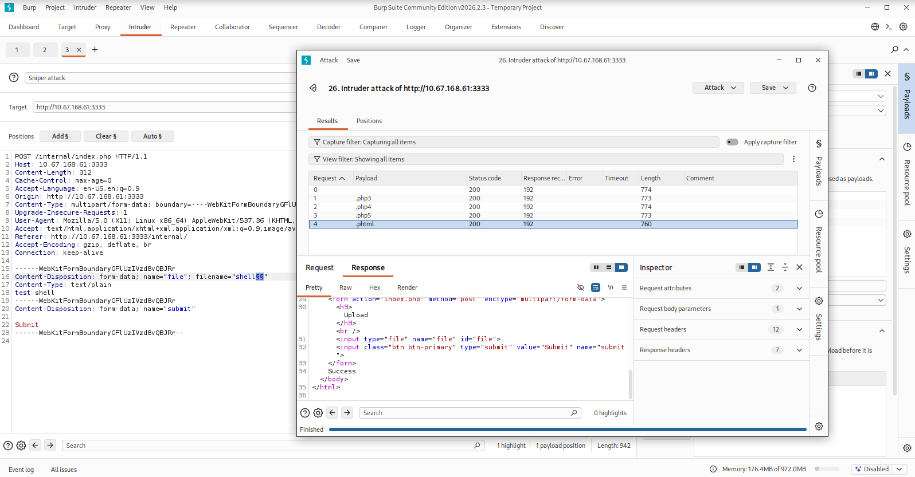Open the Positions tab in attack window
The width and height of the screenshot is (915, 477).
point(369,121)
